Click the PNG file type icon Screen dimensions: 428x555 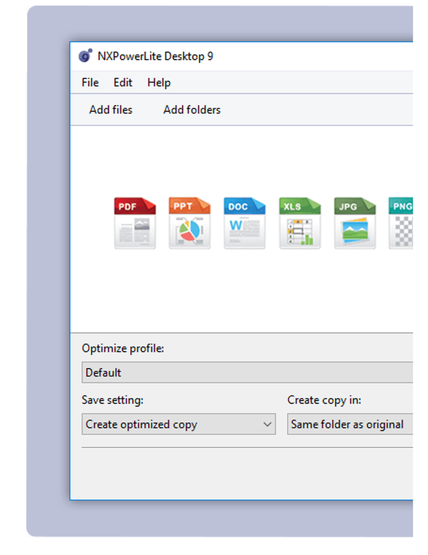tap(401, 223)
